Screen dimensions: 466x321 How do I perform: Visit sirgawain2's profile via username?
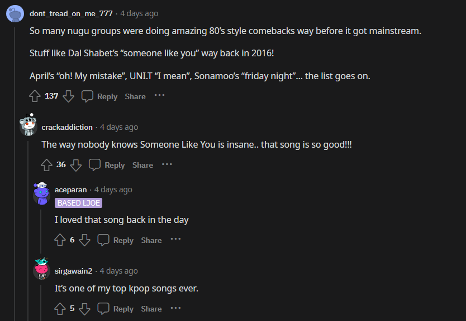click(73, 270)
